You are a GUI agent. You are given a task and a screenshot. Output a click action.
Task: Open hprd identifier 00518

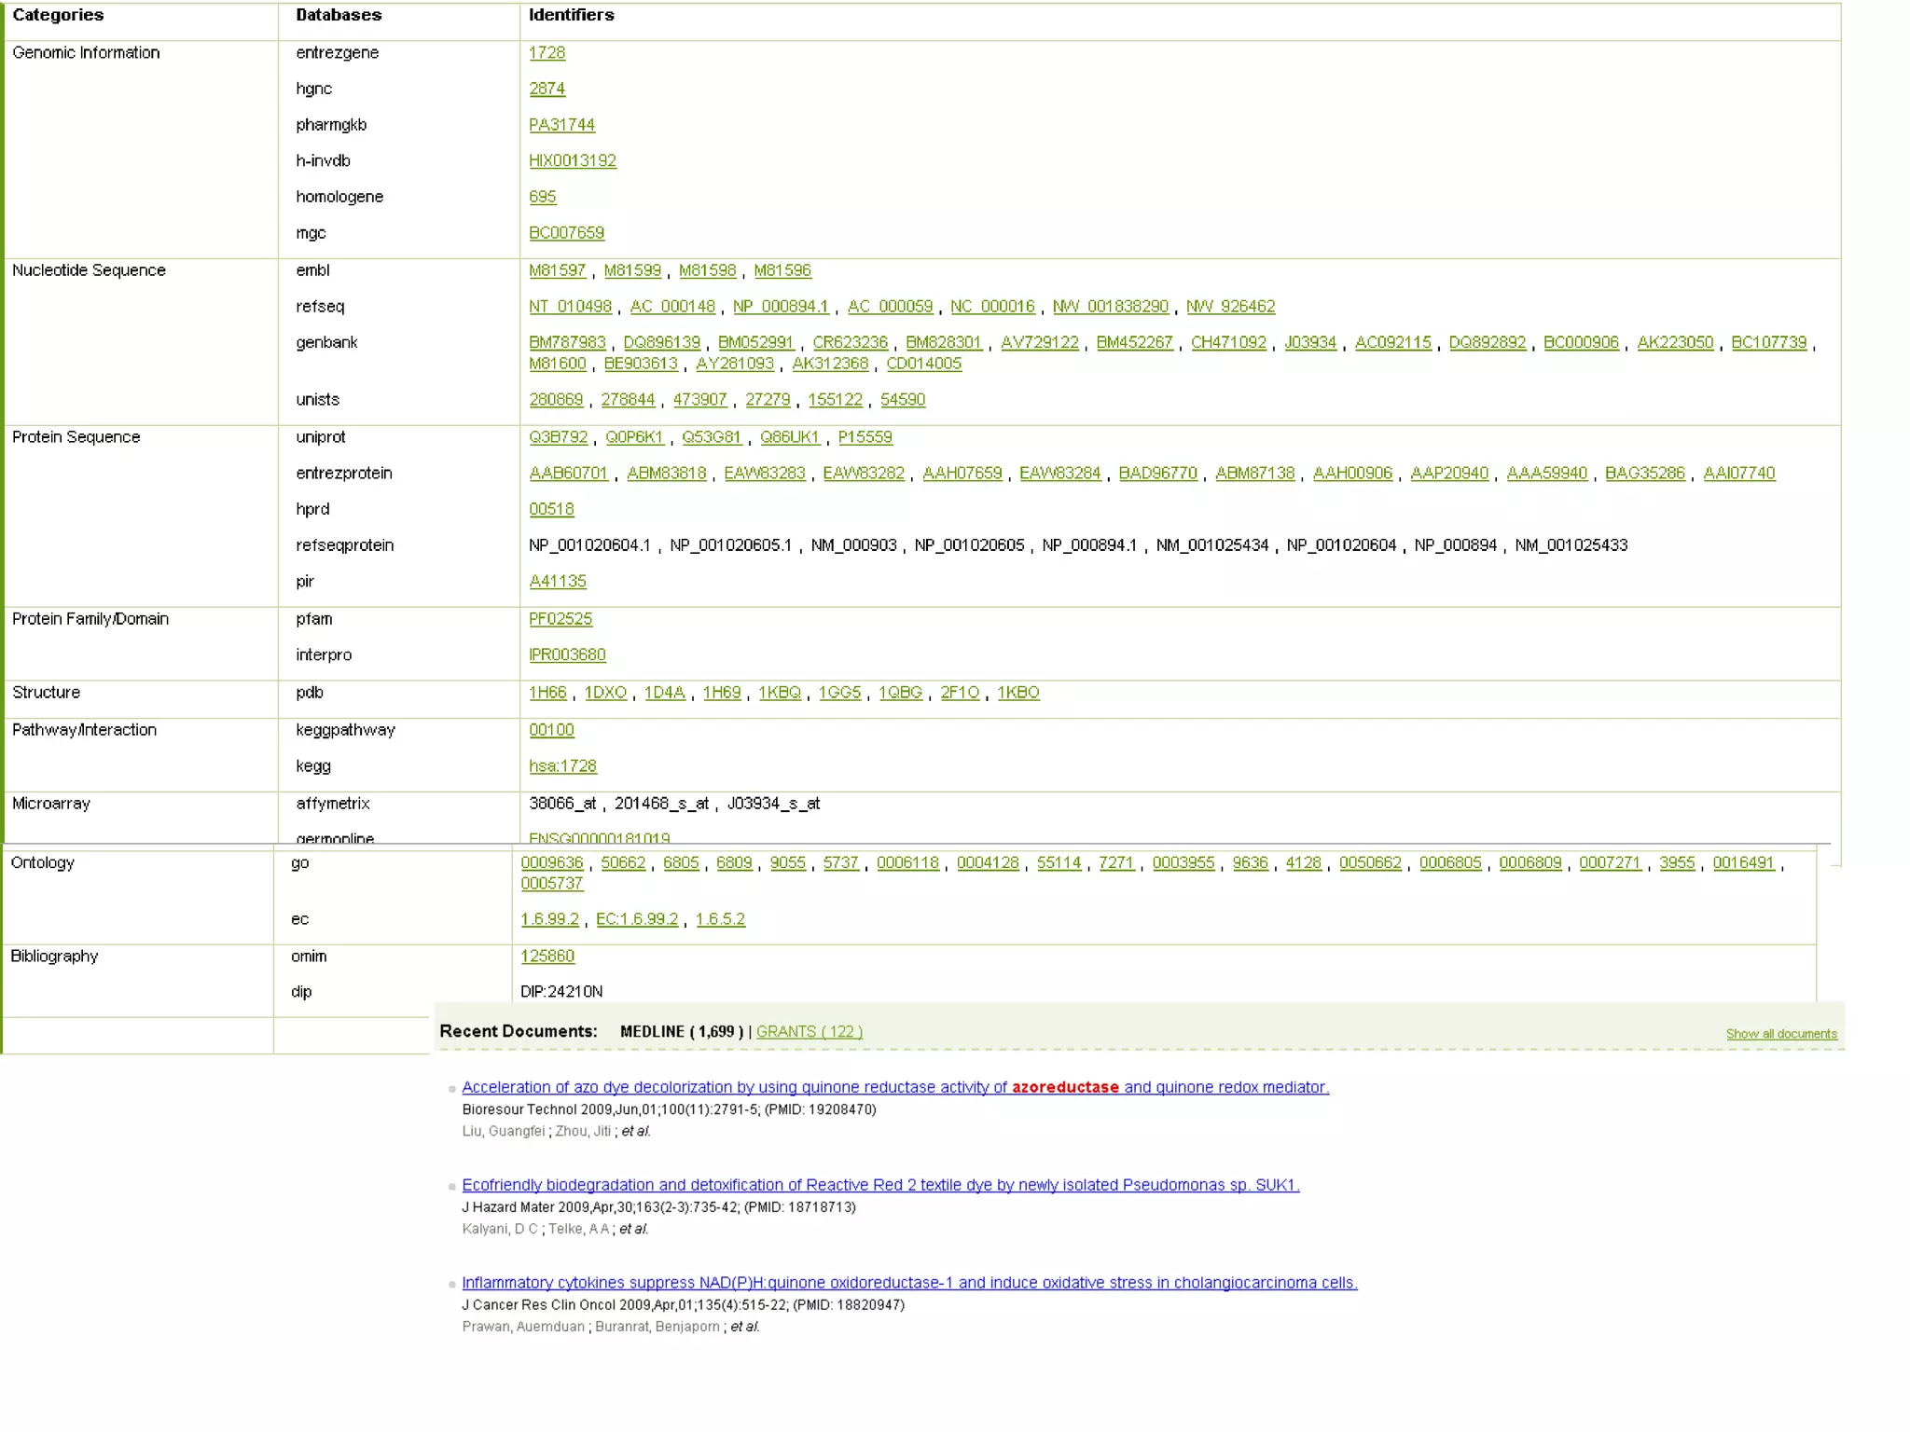[551, 510]
